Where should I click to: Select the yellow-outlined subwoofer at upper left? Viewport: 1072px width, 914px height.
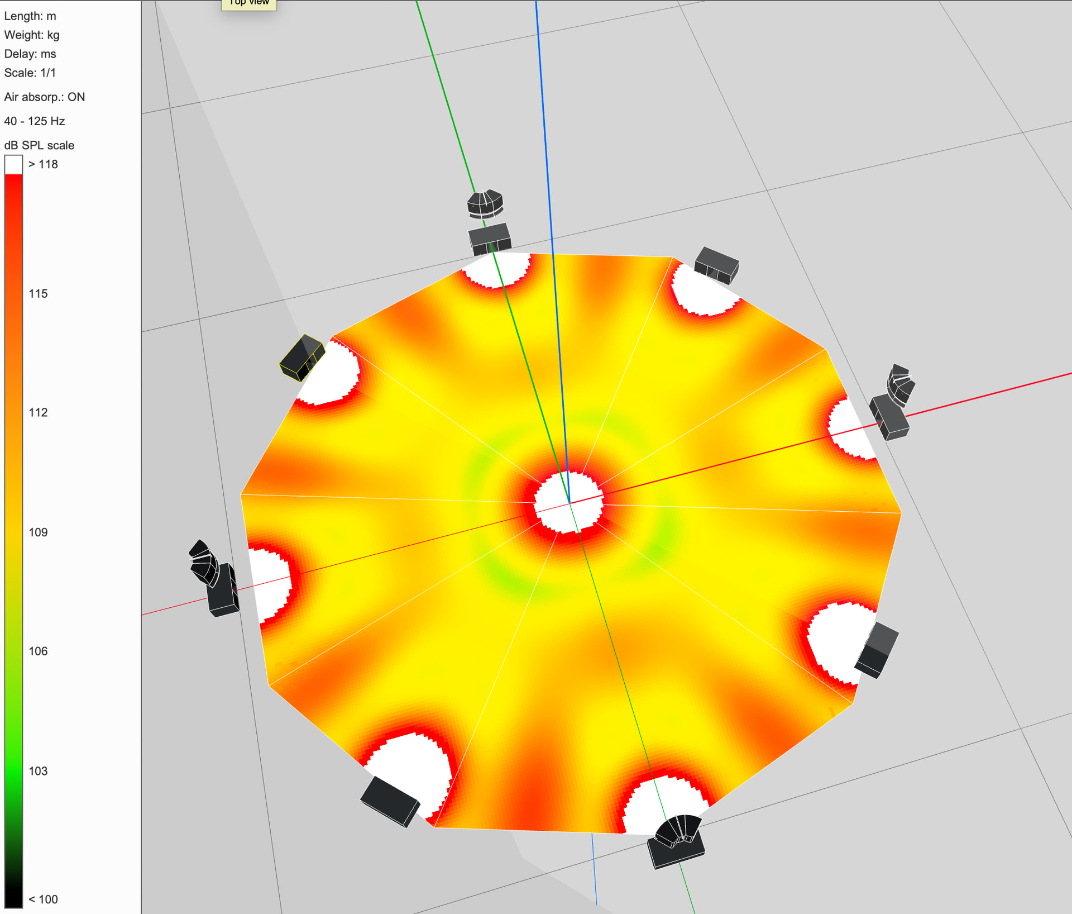click(x=301, y=358)
